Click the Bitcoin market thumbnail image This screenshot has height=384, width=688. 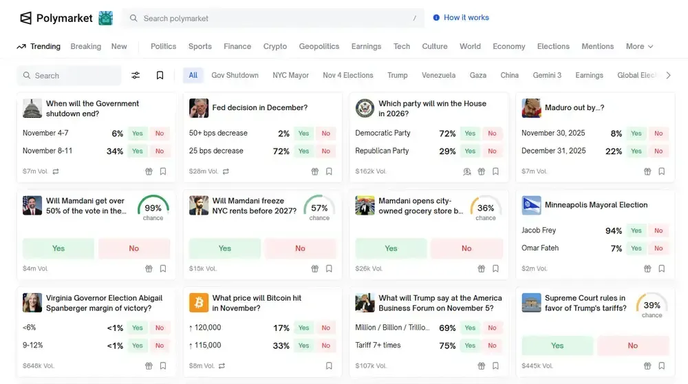click(x=199, y=303)
